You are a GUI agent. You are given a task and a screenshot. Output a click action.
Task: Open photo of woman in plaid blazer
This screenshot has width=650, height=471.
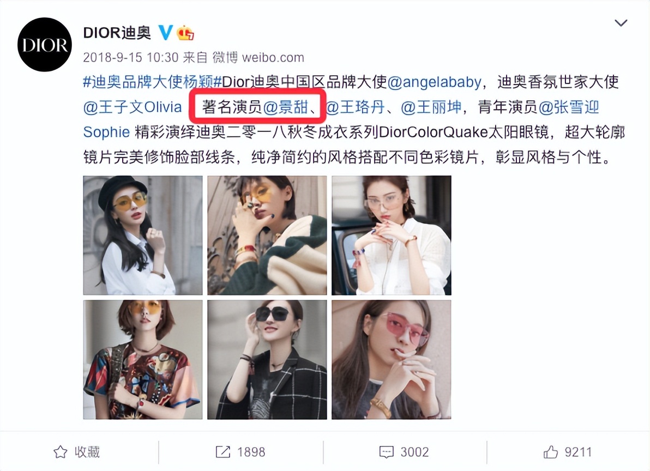coord(267,360)
